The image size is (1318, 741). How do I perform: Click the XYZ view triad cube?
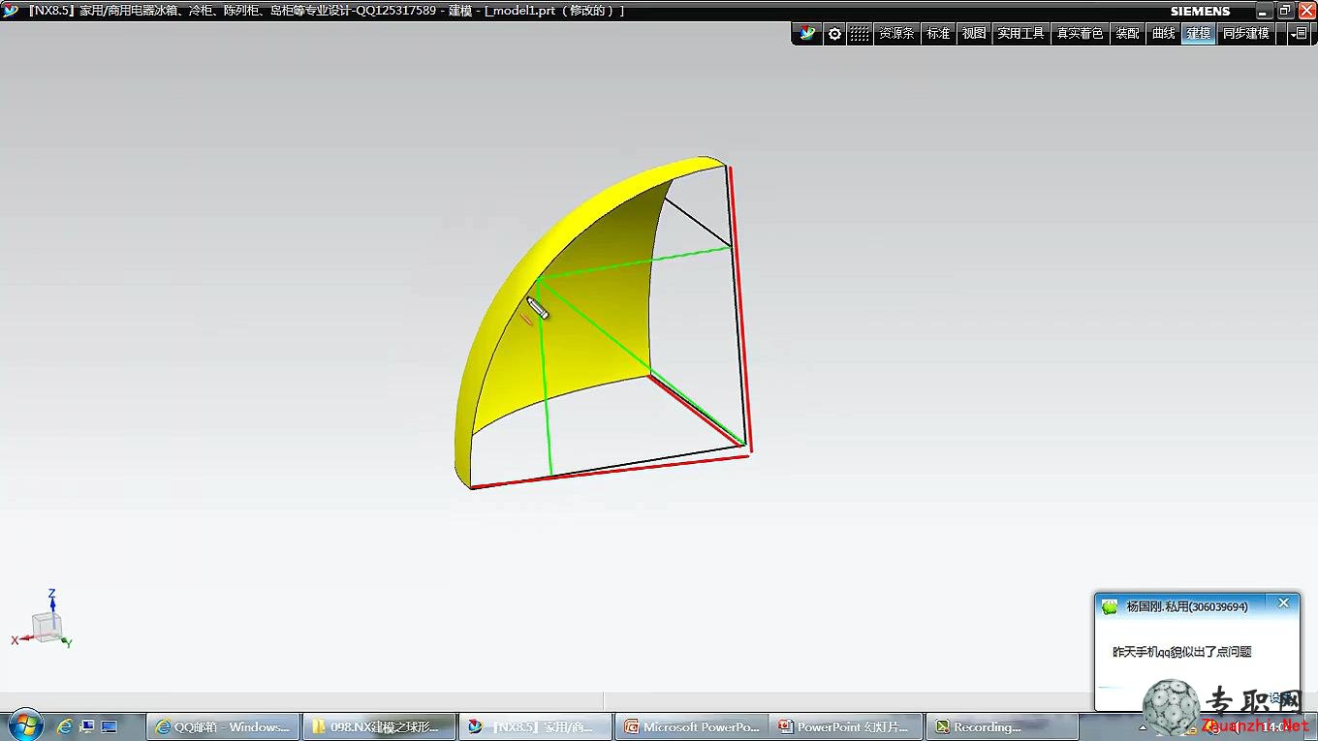click(46, 626)
